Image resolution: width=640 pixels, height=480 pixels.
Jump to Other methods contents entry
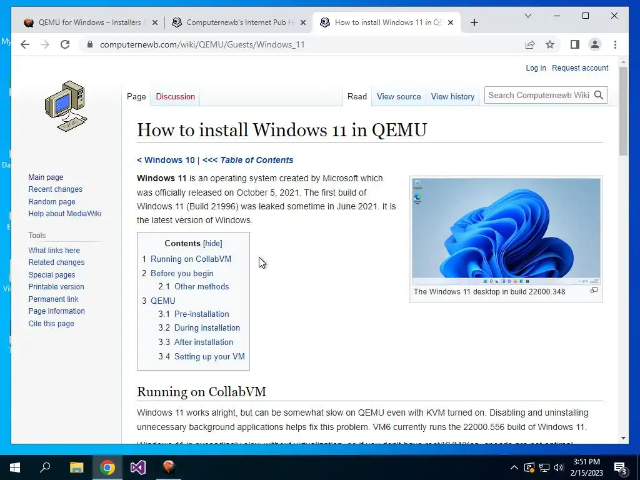click(201, 286)
